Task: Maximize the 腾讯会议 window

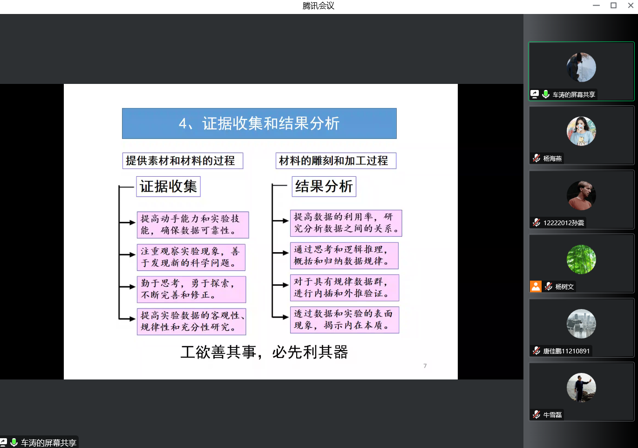Action: 613,6
